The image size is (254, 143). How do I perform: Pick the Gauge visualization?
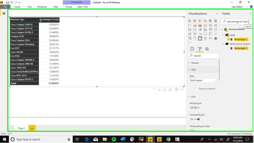coord(200,34)
